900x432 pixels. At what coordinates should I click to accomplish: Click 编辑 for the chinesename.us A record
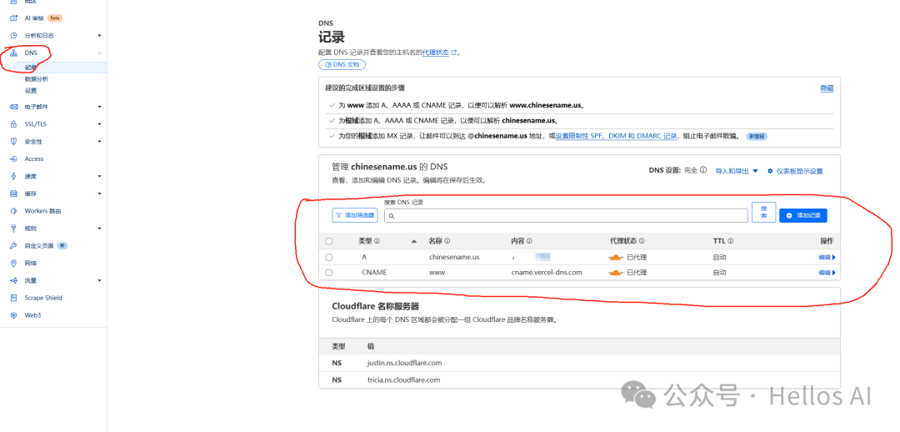pyautogui.click(x=827, y=258)
